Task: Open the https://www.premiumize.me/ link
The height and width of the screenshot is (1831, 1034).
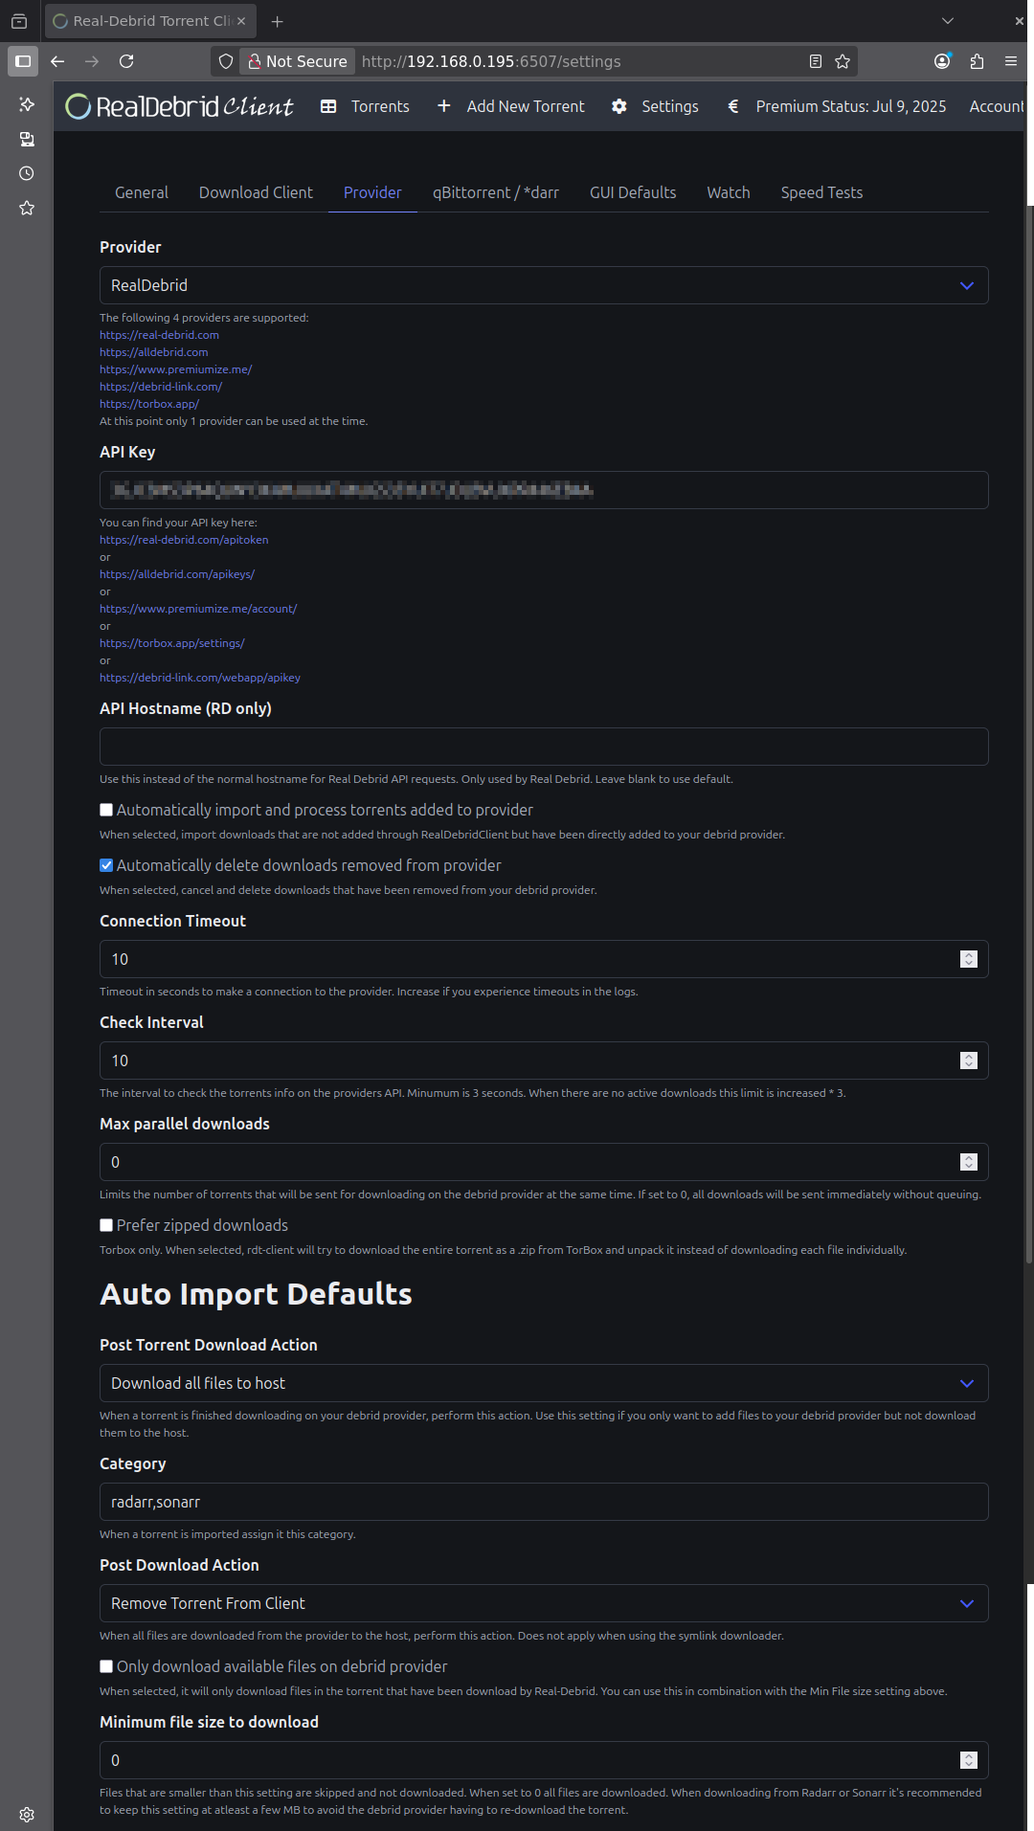Action: [176, 369]
